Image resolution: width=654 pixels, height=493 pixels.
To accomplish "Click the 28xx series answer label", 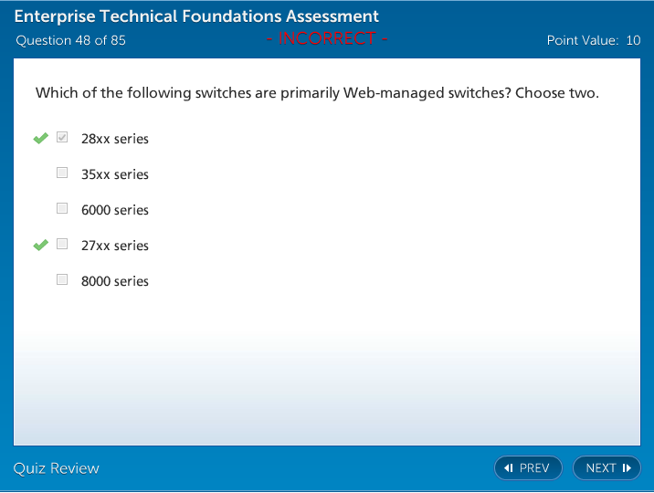I will pyautogui.click(x=115, y=139).
